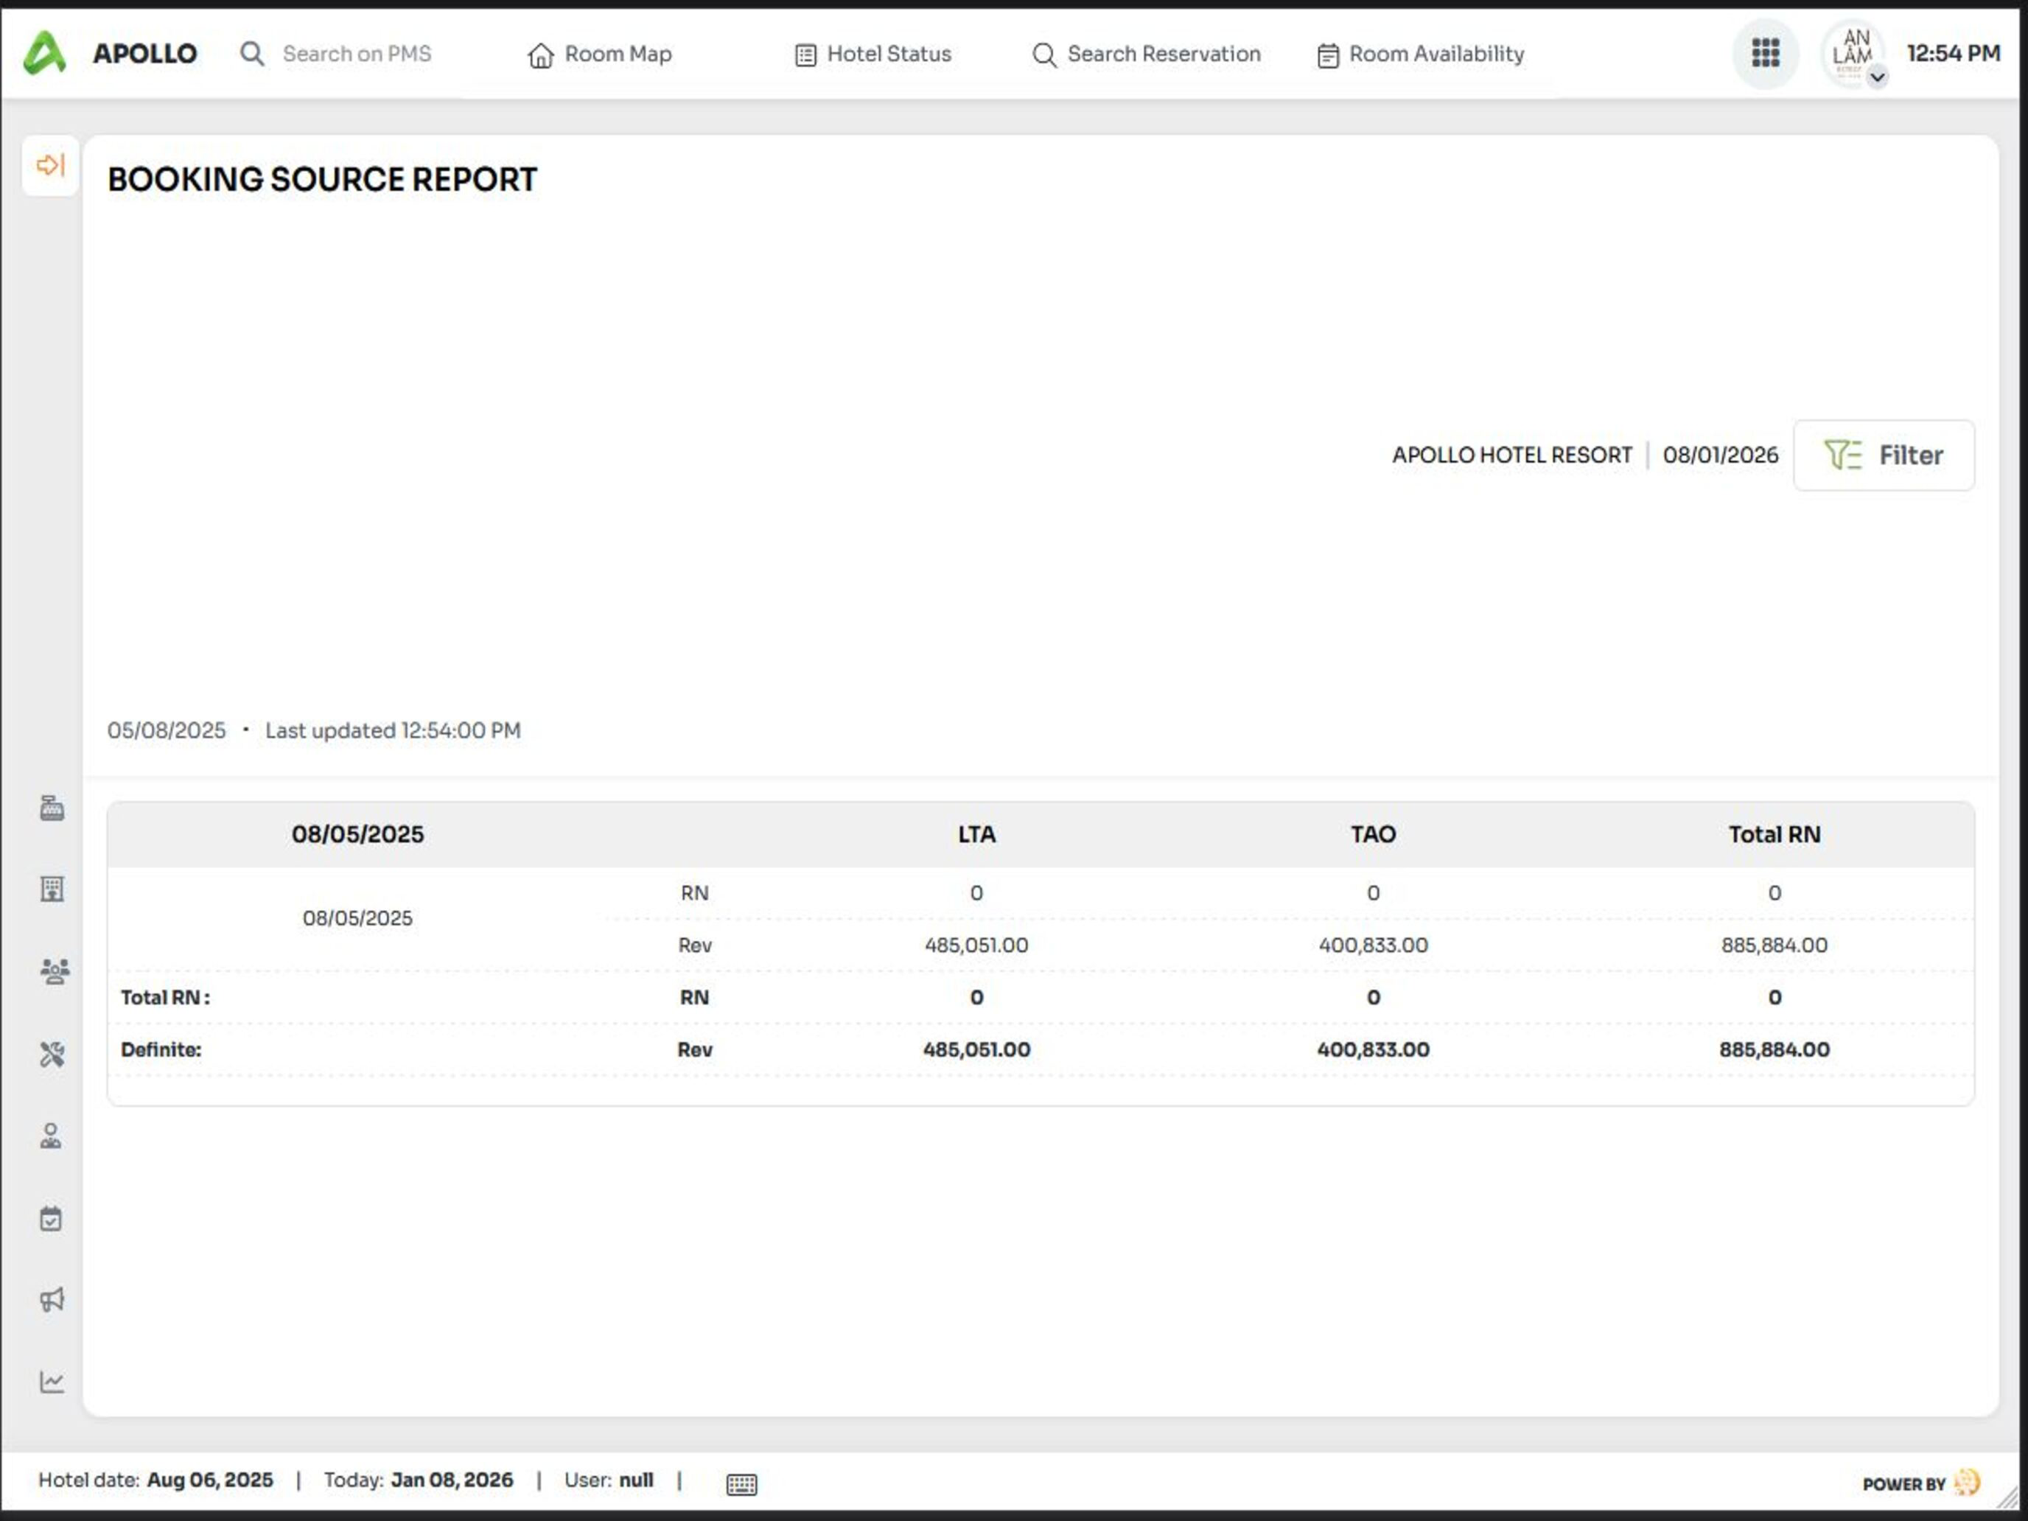Click the Last updated 12:54:00 PM text
Viewport: 2028px width, 1521px height.
tap(392, 731)
